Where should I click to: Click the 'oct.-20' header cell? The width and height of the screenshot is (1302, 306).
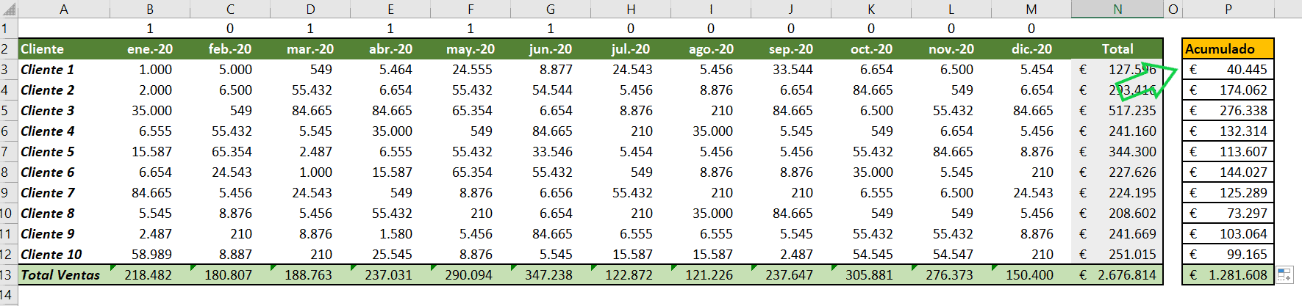[871, 49]
